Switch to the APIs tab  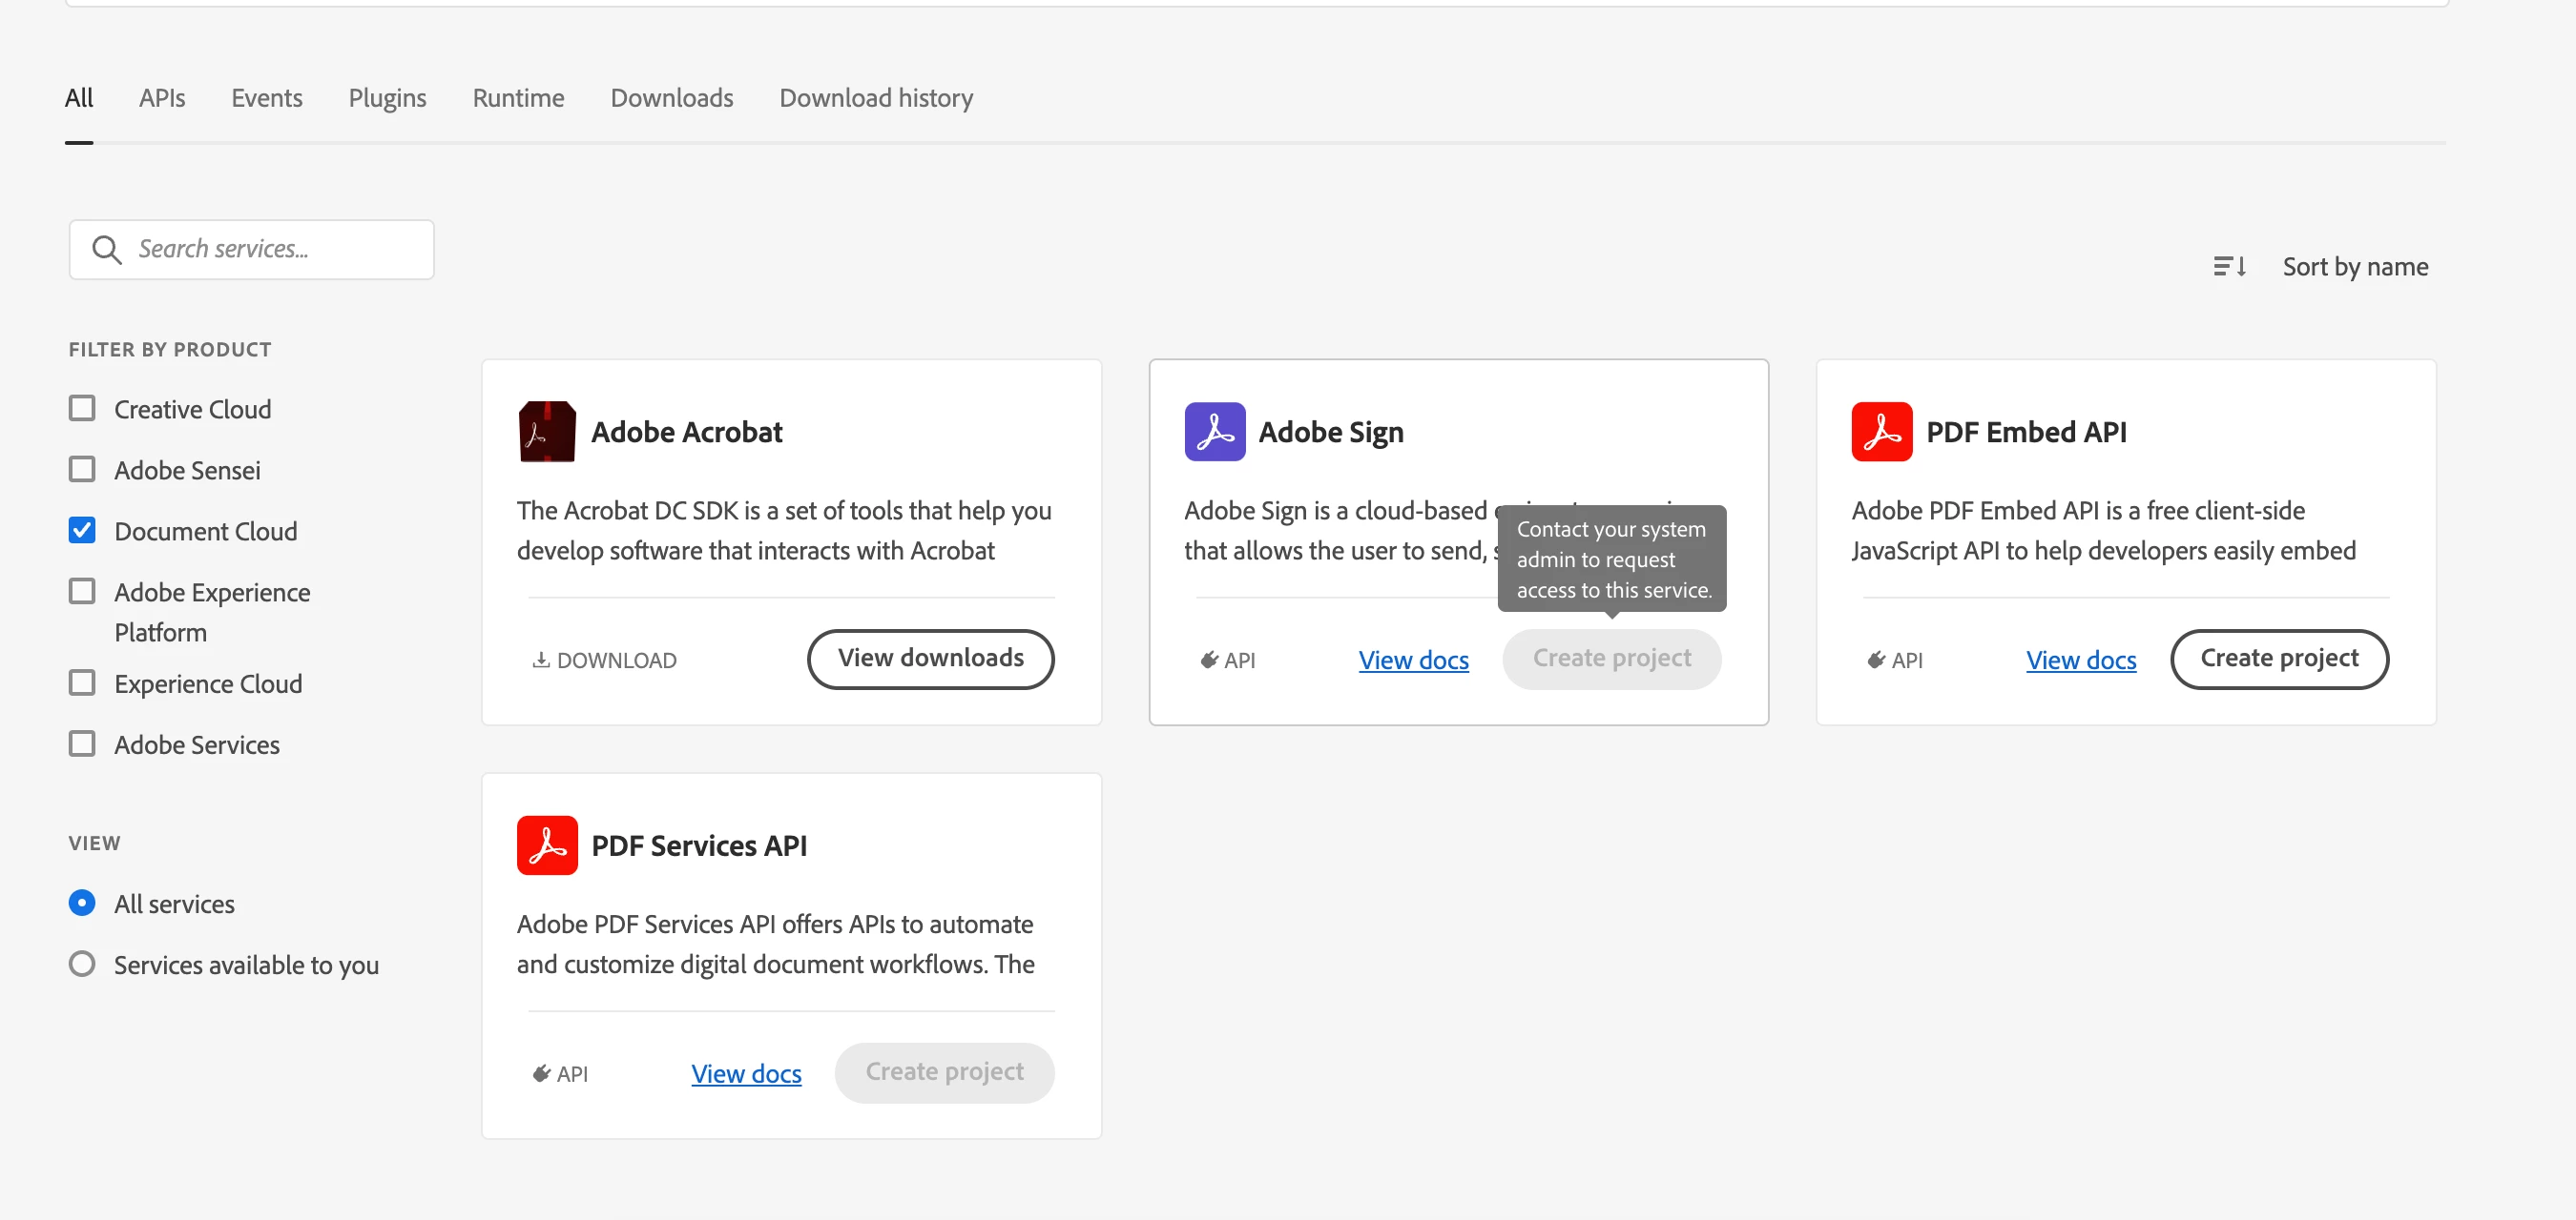[162, 98]
